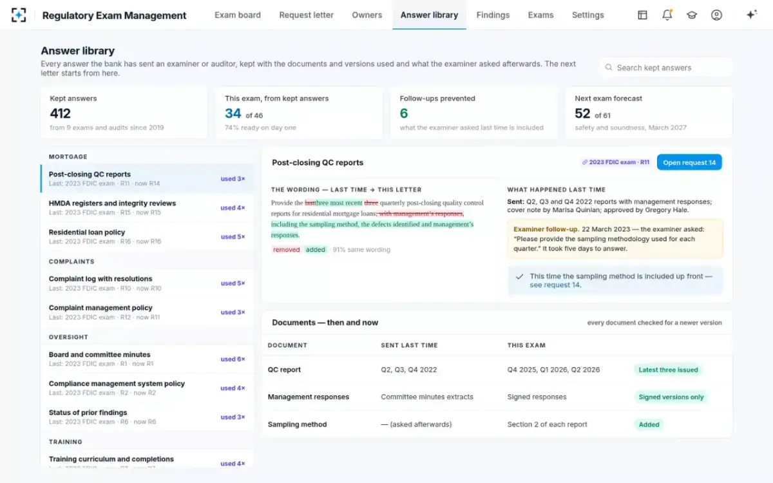
Task: Click 'every document checked for a newer version'
Action: point(654,323)
